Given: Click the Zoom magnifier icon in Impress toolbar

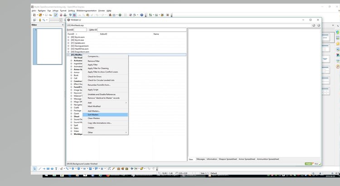Looking at the screenshot, I should click(x=135, y=15).
